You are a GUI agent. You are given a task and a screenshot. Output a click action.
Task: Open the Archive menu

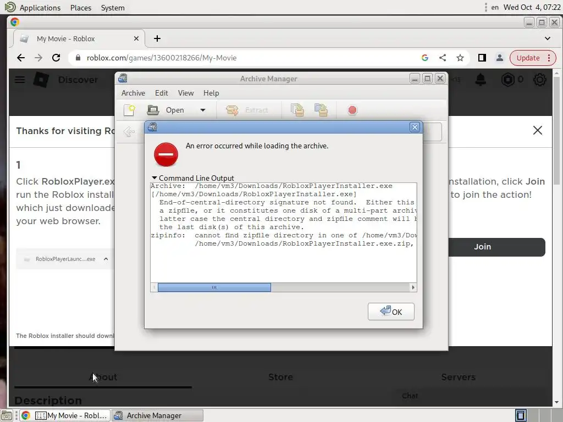click(x=133, y=93)
